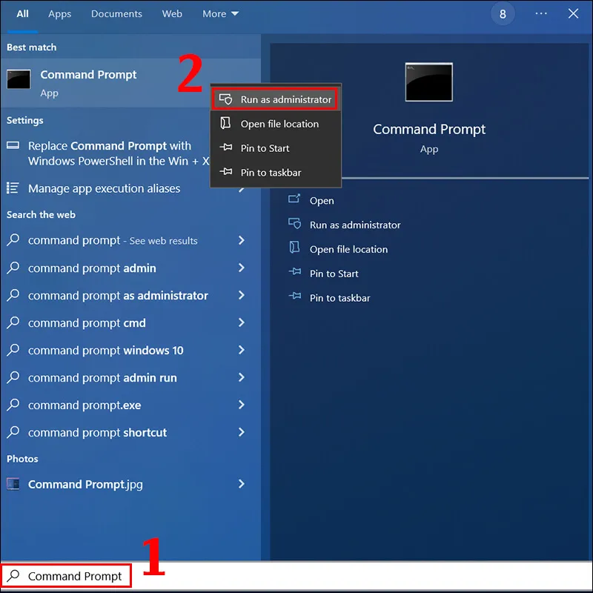Click the list icon beside Manage app execution aliases
This screenshot has width=593, height=593.
13,188
